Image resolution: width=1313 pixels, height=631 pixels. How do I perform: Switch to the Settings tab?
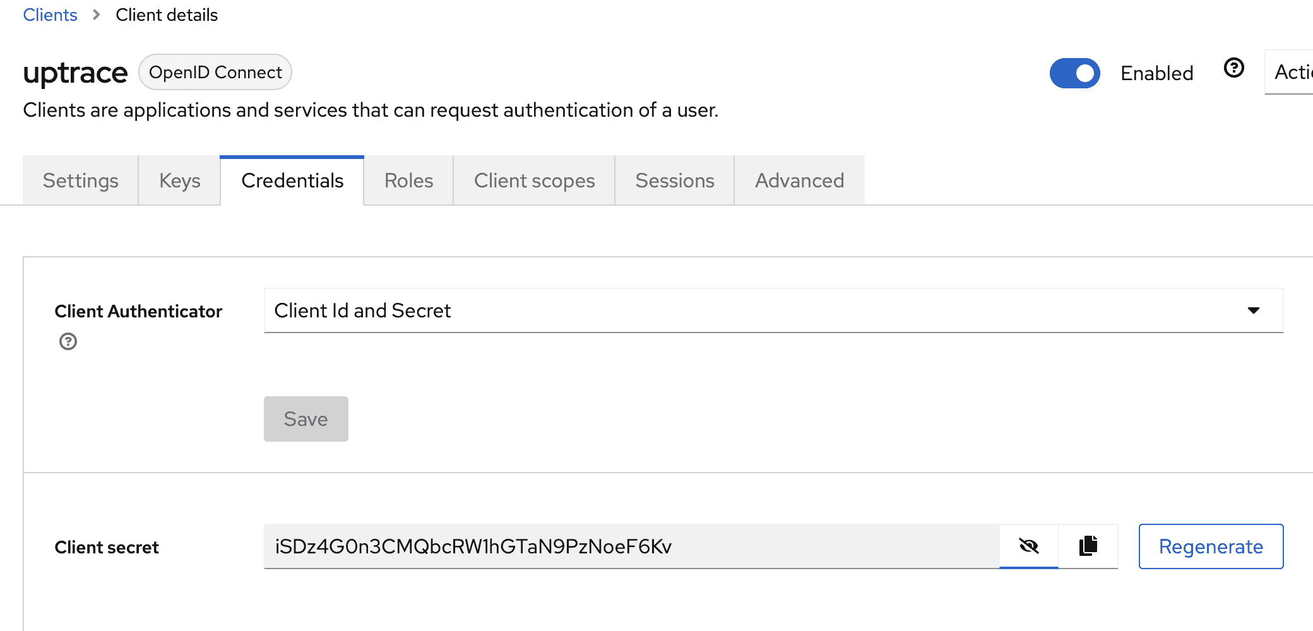pyautogui.click(x=80, y=180)
